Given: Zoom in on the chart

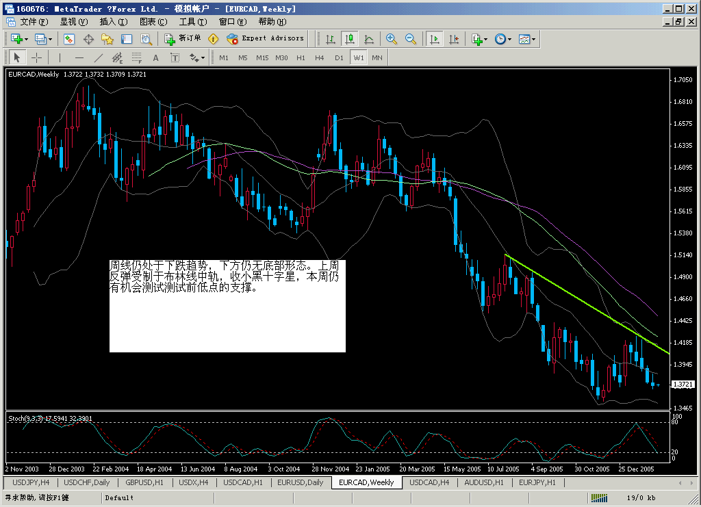Looking at the screenshot, I should [x=390, y=39].
